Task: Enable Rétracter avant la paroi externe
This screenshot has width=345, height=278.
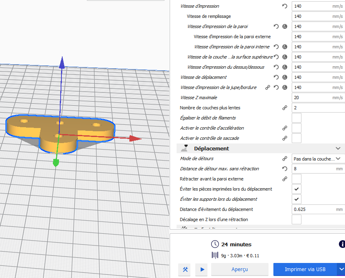Action: point(296,179)
